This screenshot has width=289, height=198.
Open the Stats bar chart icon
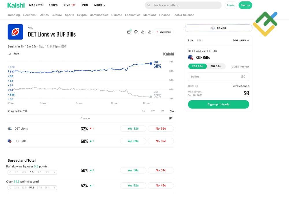click(10, 54)
